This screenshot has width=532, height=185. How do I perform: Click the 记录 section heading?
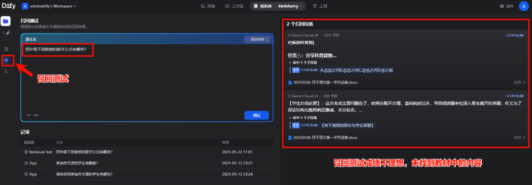tap(25, 132)
